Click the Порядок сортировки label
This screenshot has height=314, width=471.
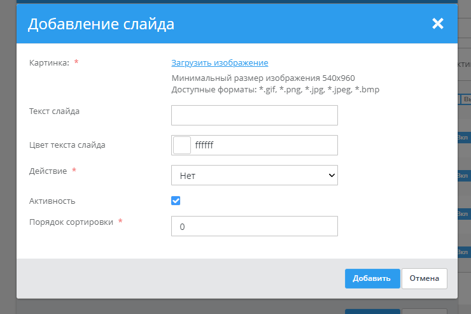[x=71, y=222]
